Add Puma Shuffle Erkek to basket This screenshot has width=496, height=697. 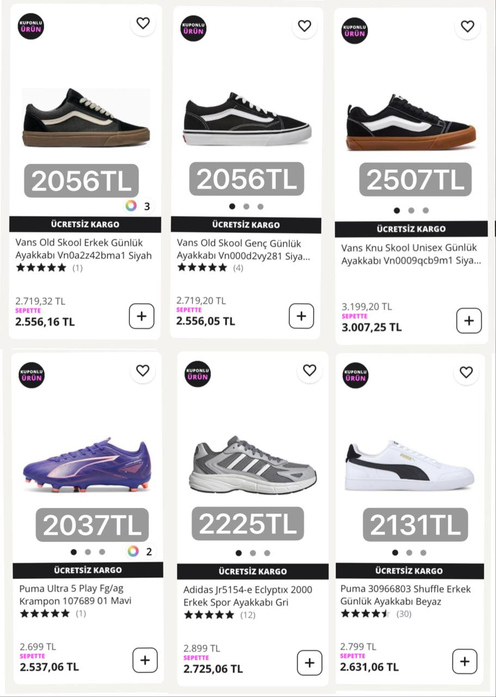click(464, 662)
